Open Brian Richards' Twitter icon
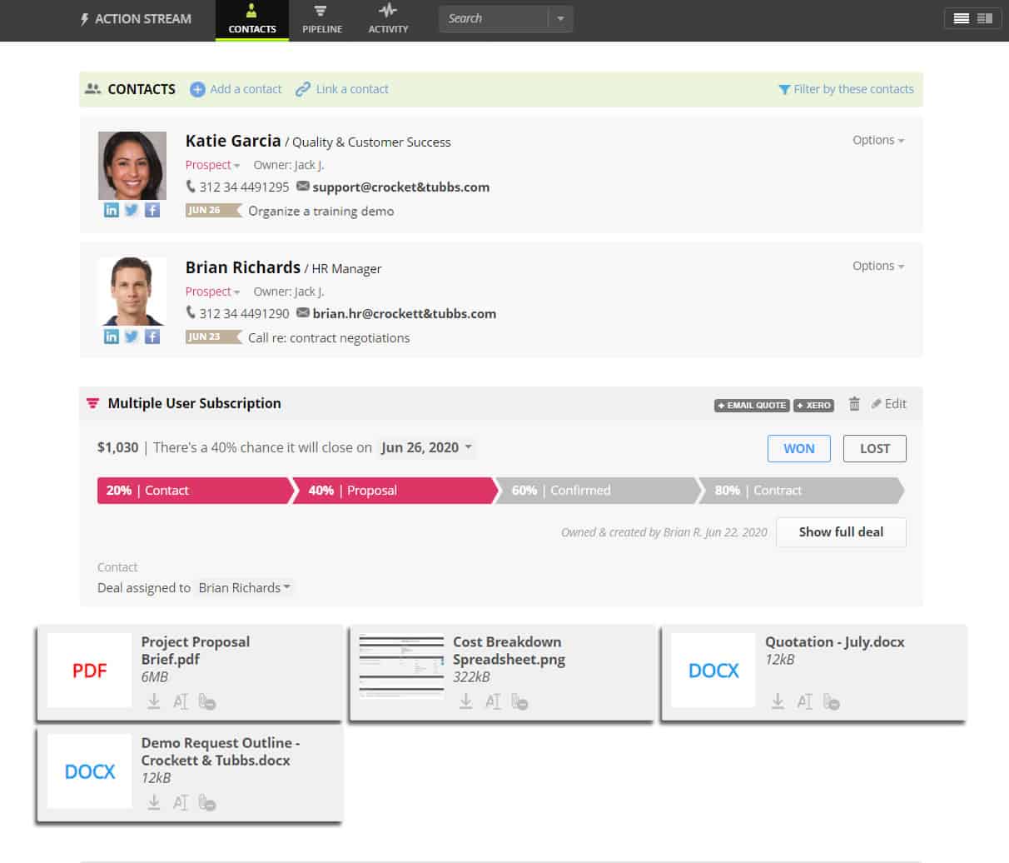Viewport: 1009px width, 863px height. 132,337
